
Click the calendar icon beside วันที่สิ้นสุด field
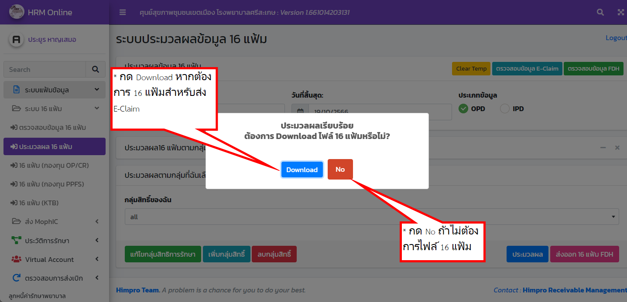[300, 112]
